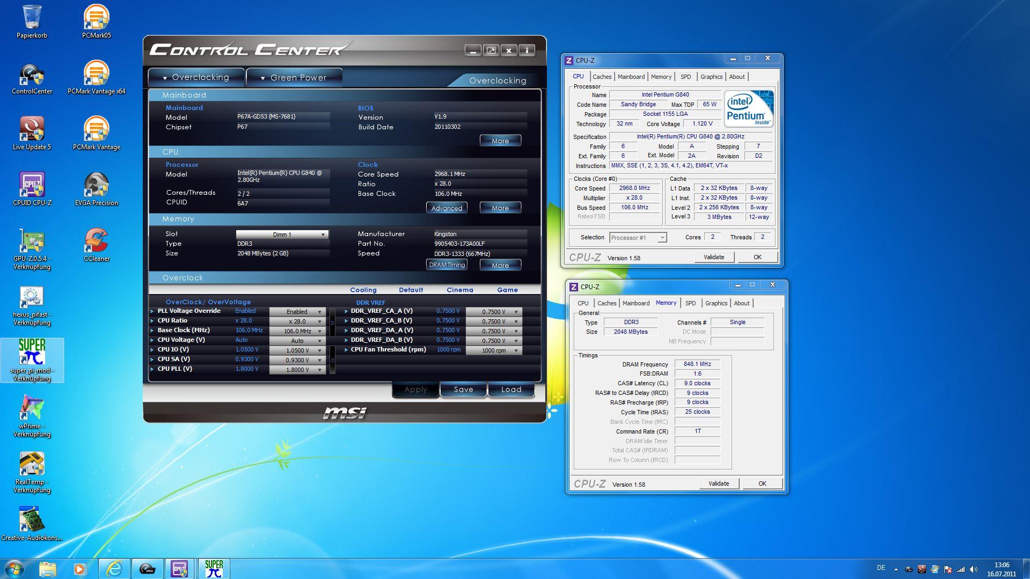Switch to CPU-Z taskbar item

point(179,569)
